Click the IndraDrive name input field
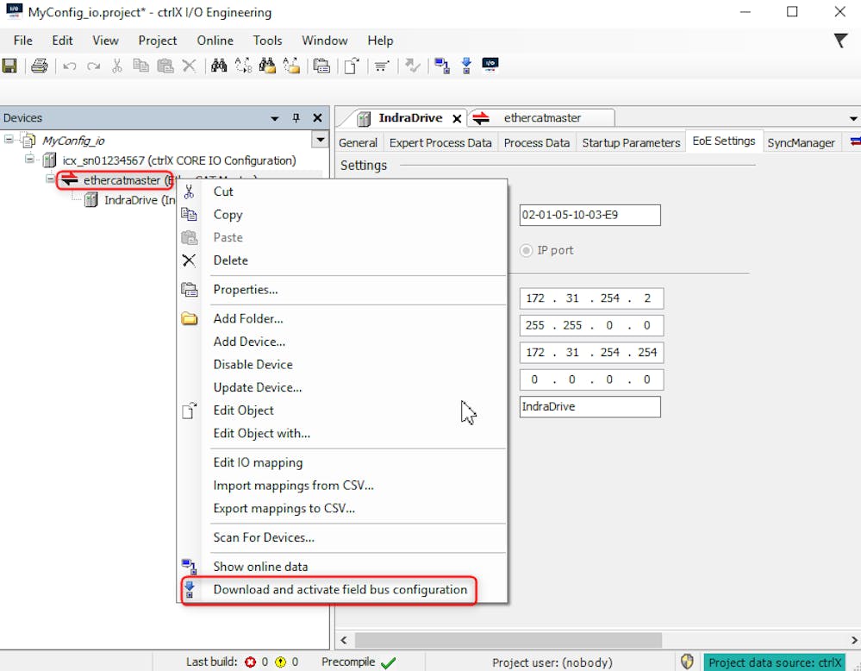 [x=590, y=407]
